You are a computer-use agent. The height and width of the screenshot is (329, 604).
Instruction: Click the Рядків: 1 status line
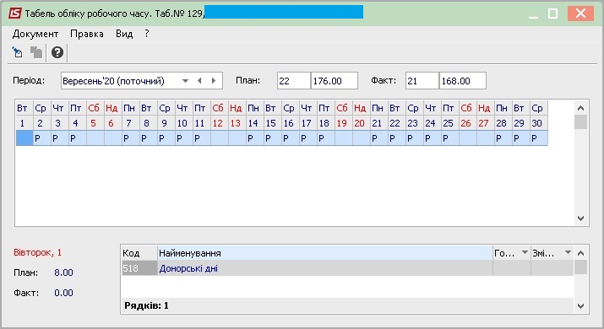(x=146, y=305)
